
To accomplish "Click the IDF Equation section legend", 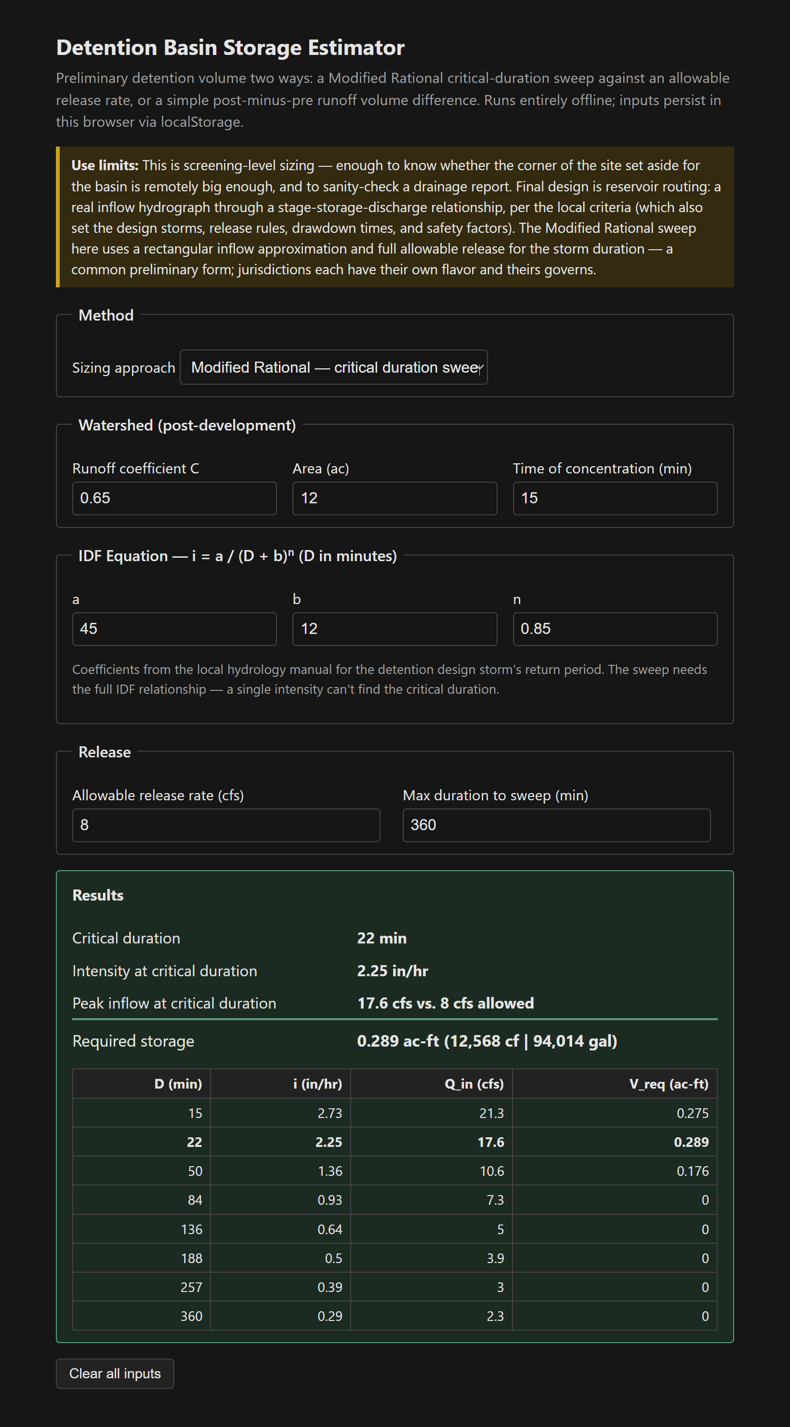I will point(237,556).
